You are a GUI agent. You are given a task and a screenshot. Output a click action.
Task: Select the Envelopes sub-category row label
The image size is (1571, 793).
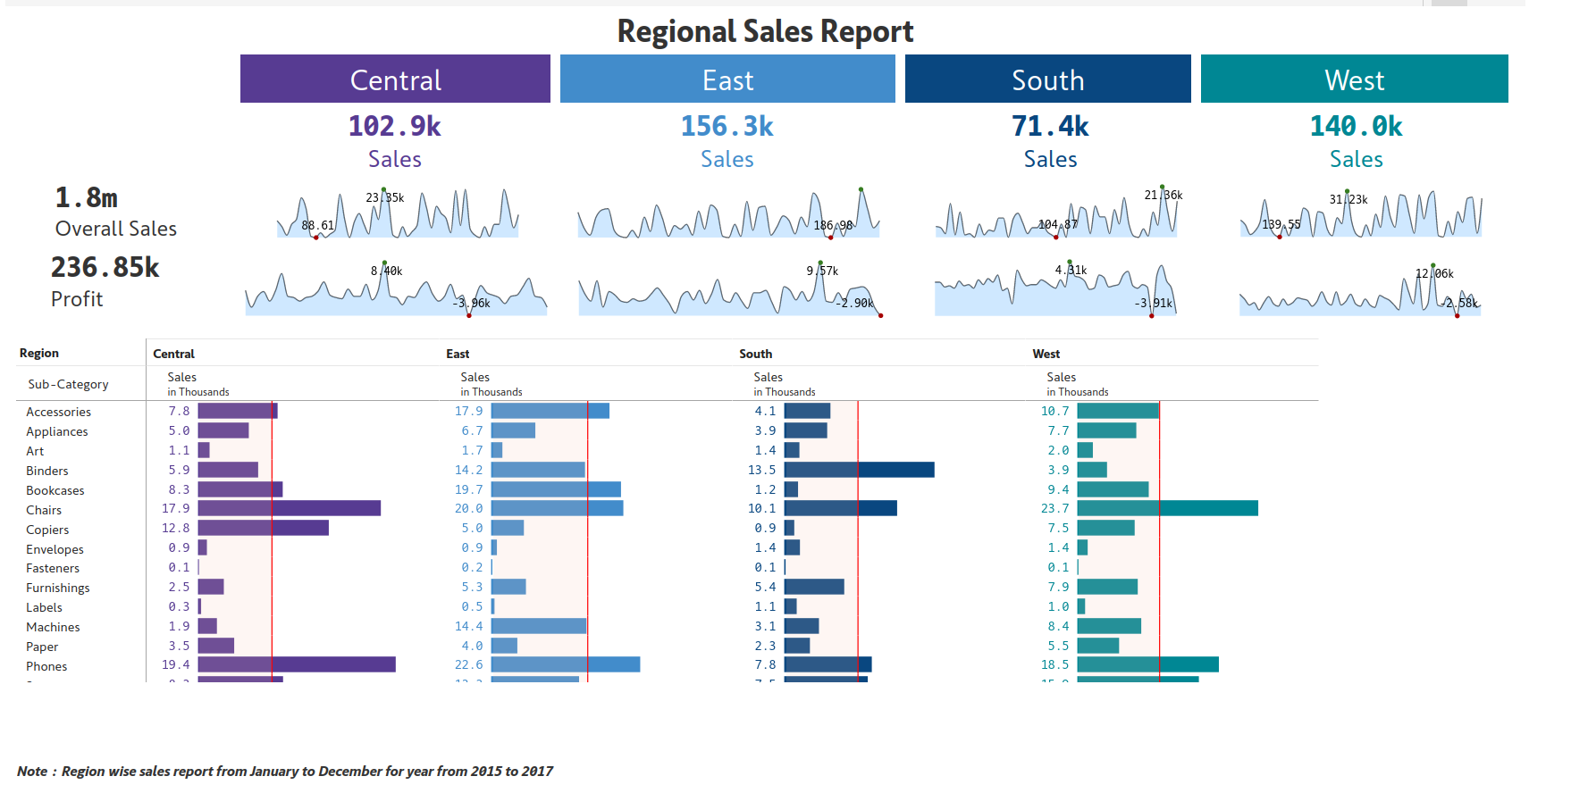pyautogui.click(x=55, y=549)
